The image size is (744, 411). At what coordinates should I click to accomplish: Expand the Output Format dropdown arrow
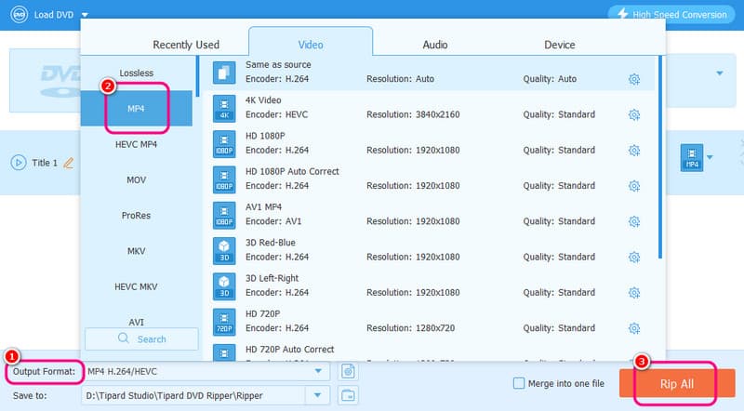(318, 371)
